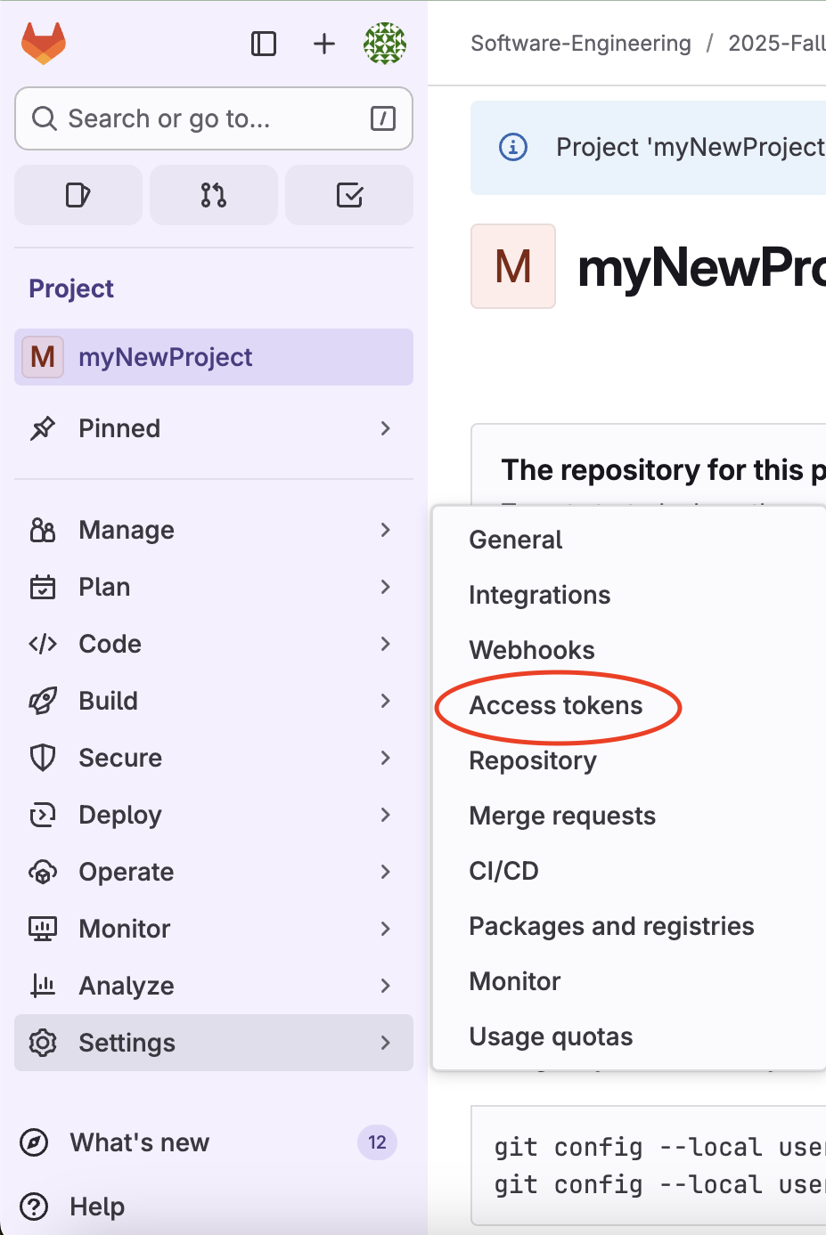Click the info icon in project alert
This screenshot has height=1235, width=826.
click(x=513, y=147)
